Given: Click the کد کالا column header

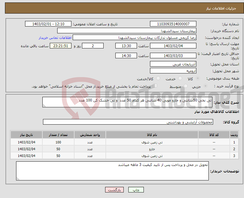Looking at the screenshot, I should [214, 135].
